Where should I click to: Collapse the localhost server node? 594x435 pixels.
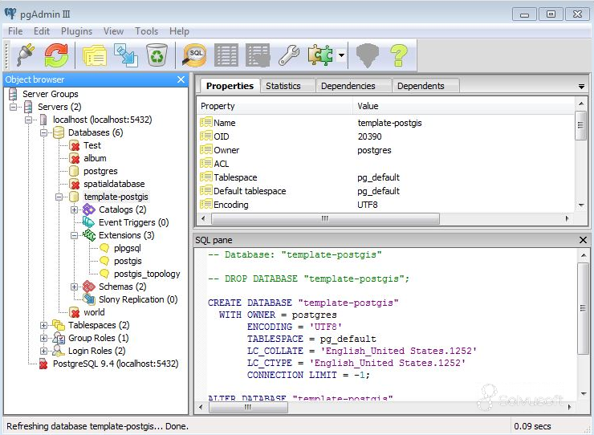[x=28, y=120]
